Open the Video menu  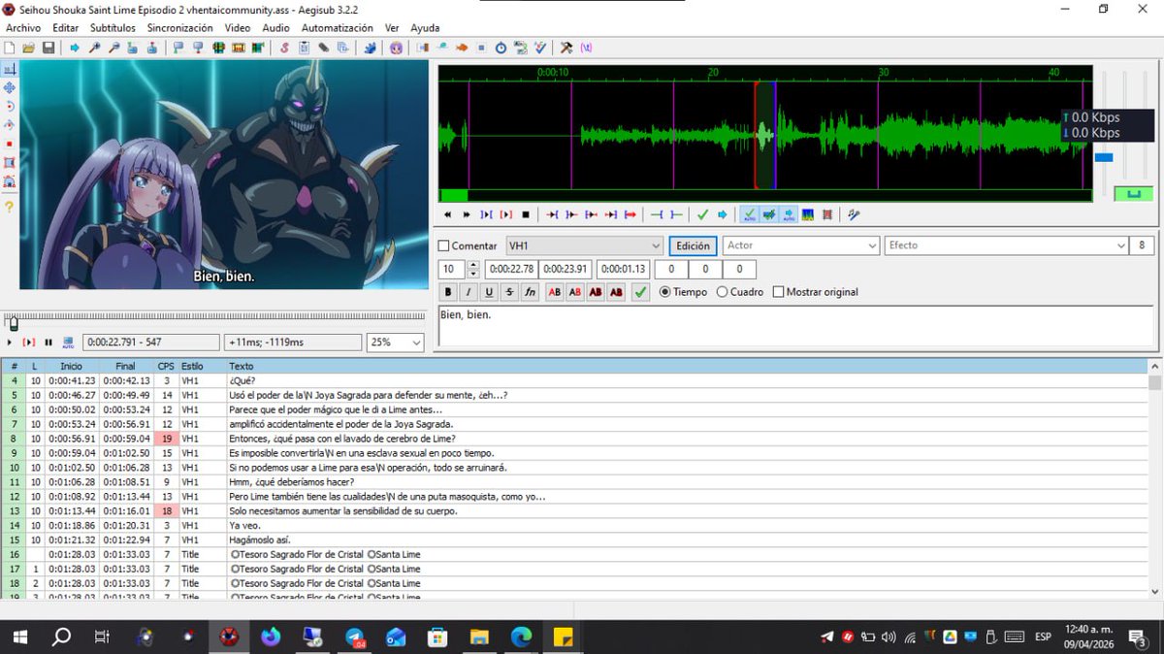(237, 28)
